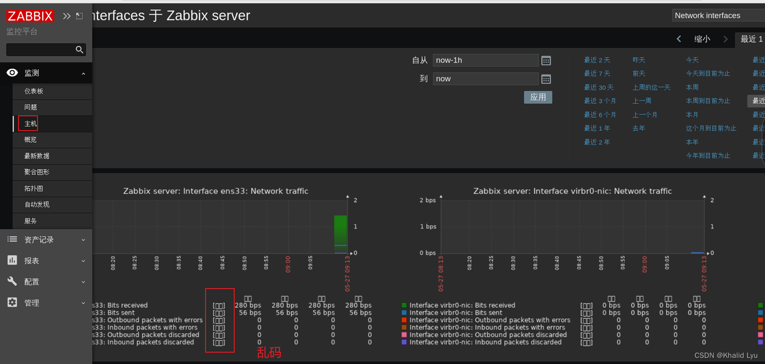Open calendar picker for 到 field
Image resolution: width=765 pixels, height=364 pixels.
point(546,79)
